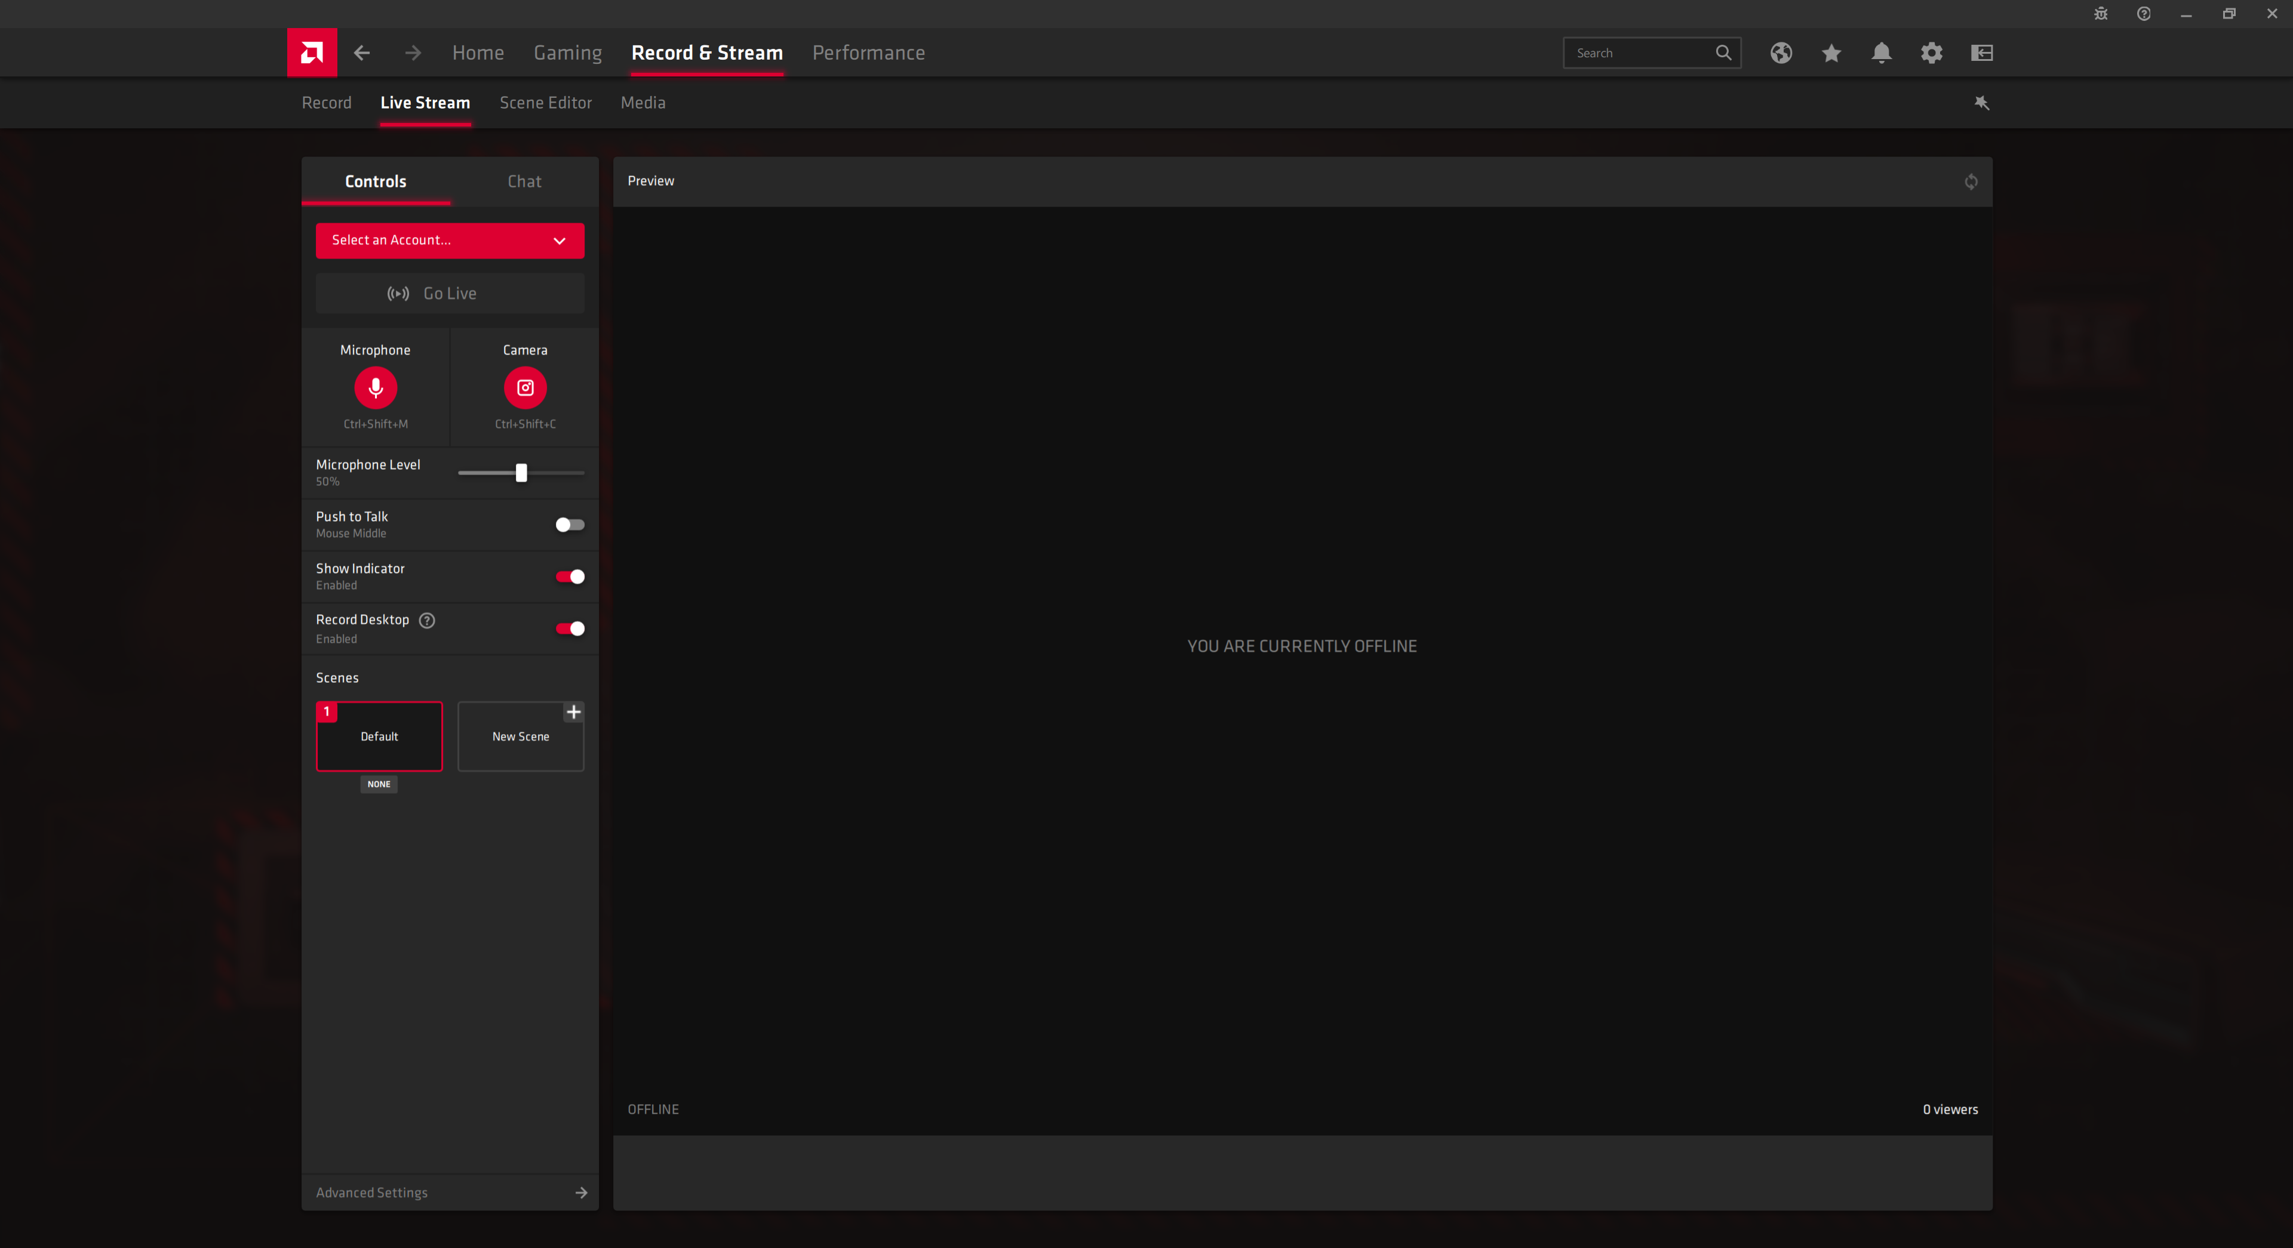This screenshot has height=1248, width=2293.
Task: Click the Microphone Level slider handle
Action: [522, 472]
